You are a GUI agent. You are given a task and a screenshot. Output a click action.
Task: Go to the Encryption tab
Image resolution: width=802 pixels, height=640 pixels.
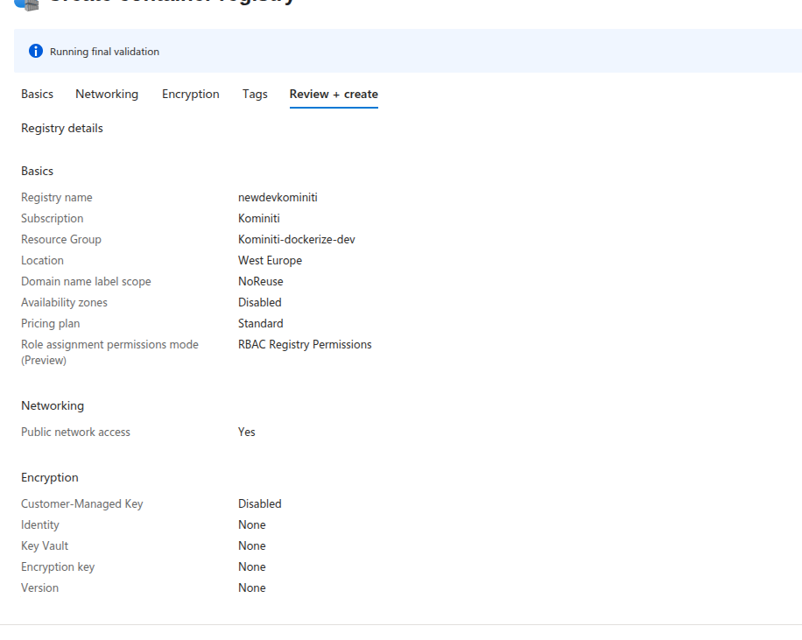pyautogui.click(x=190, y=94)
